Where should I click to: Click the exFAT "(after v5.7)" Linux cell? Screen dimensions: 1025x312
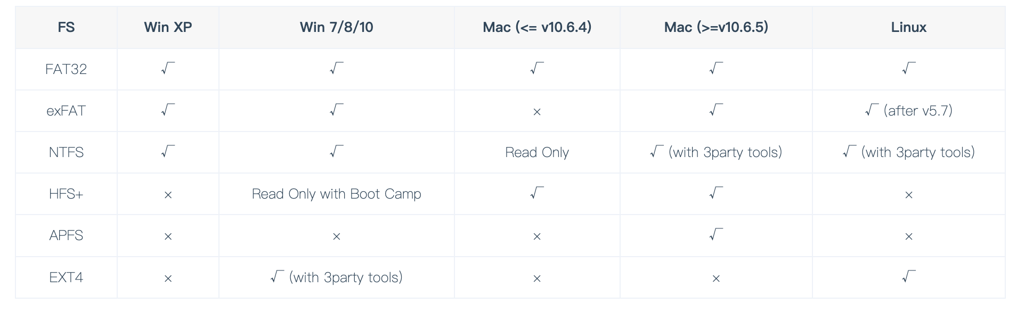tap(908, 111)
